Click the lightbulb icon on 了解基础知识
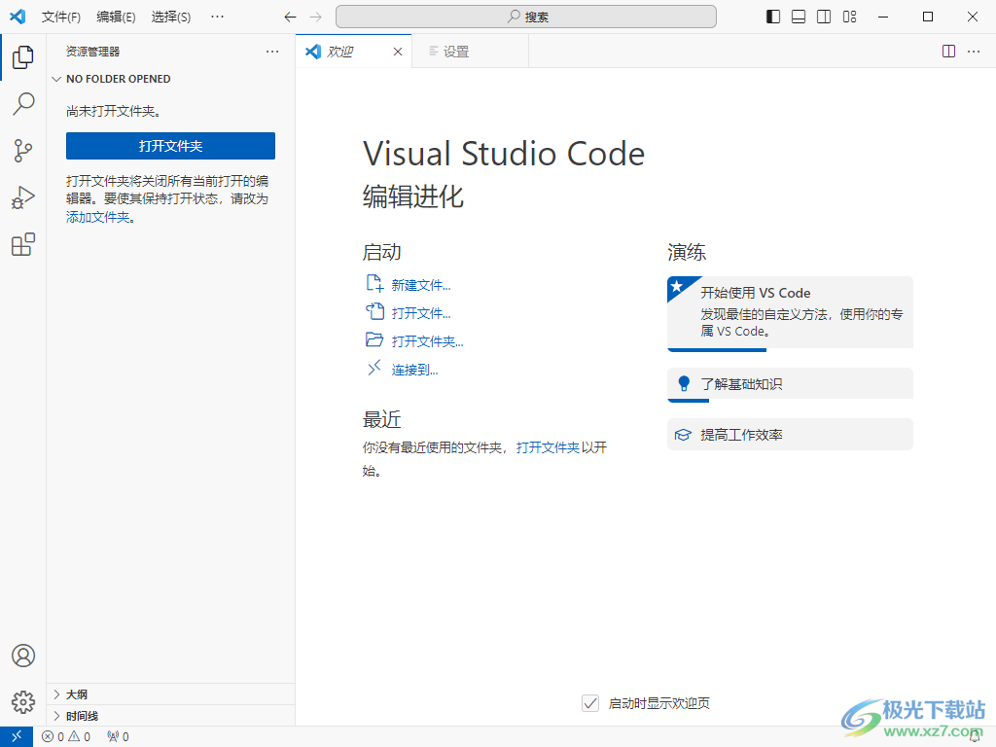The width and height of the screenshot is (996, 747). pyautogui.click(x=684, y=383)
